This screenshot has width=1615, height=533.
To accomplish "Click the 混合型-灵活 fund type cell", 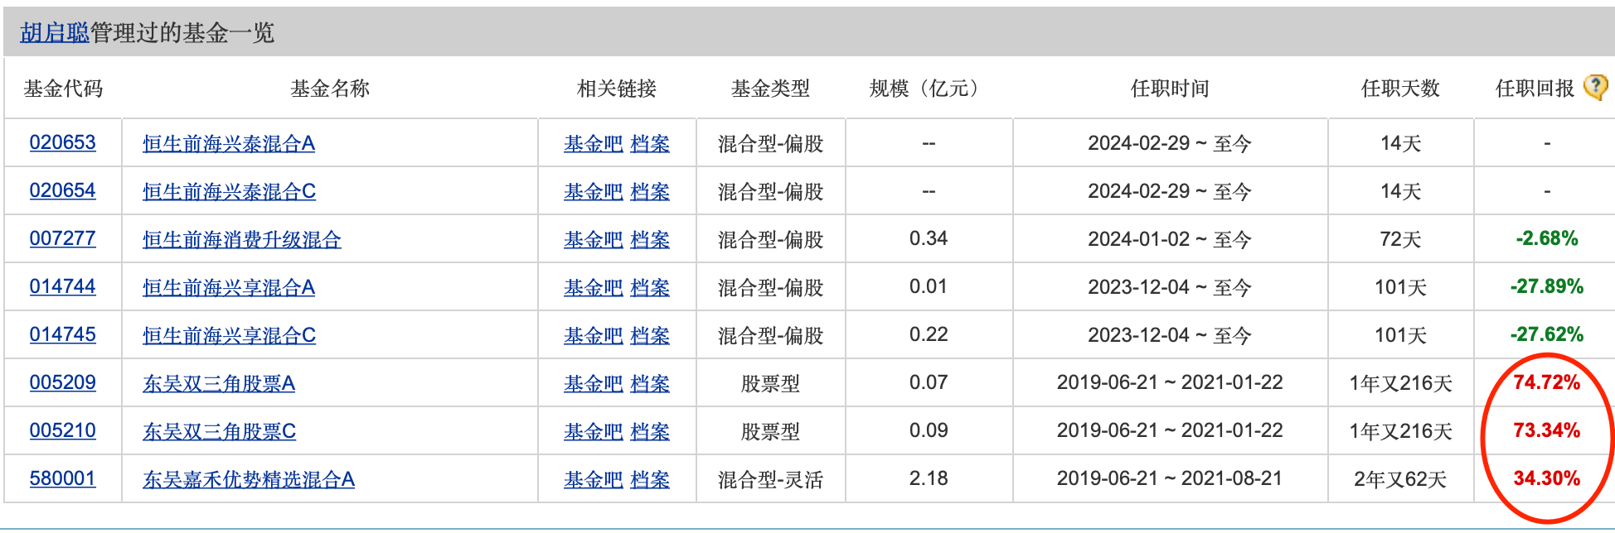I will click(x=770, y=479).
